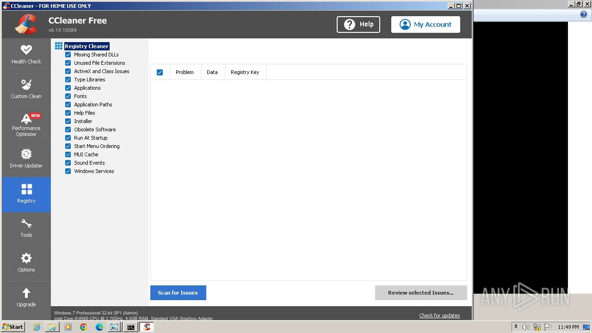Screen dimensions: 592x333
Task: Sort by Problem column header
Action: [x=185, y=72]
